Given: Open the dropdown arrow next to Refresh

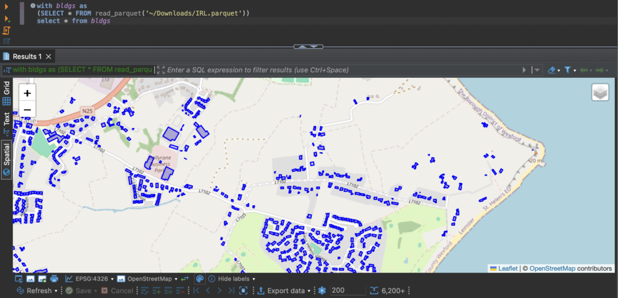Looking at the screenshot, I should point(56,291).
